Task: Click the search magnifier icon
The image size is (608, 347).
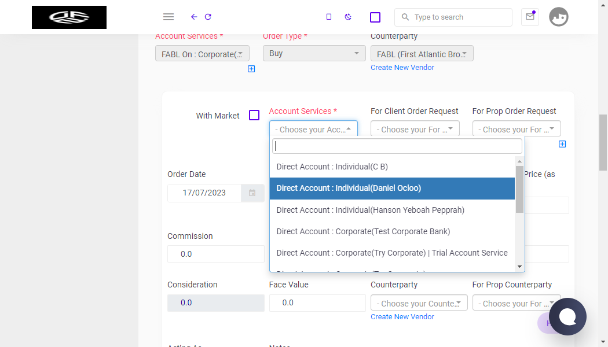Action: coord(405,17)
